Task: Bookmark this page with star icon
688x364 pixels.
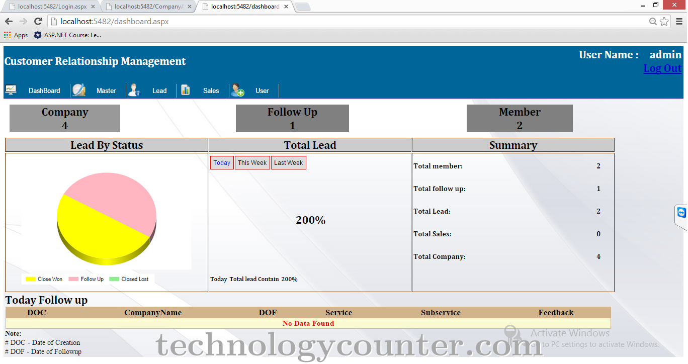Action: coord(664,21)
